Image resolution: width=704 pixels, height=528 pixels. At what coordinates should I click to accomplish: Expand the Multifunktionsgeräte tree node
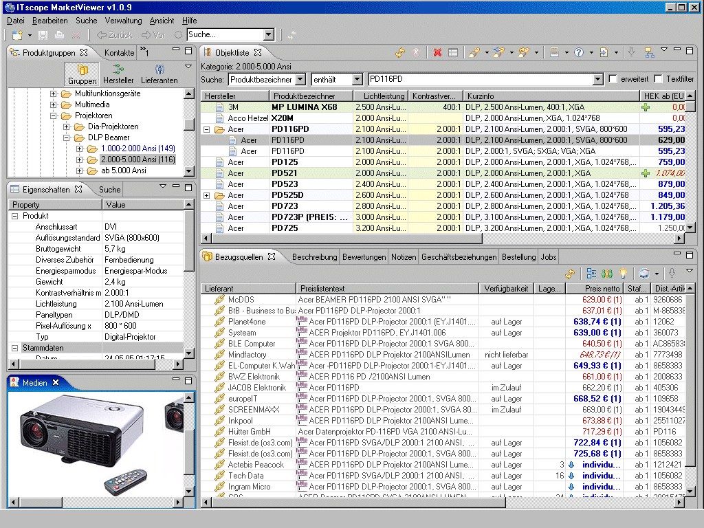coord(53,93)
